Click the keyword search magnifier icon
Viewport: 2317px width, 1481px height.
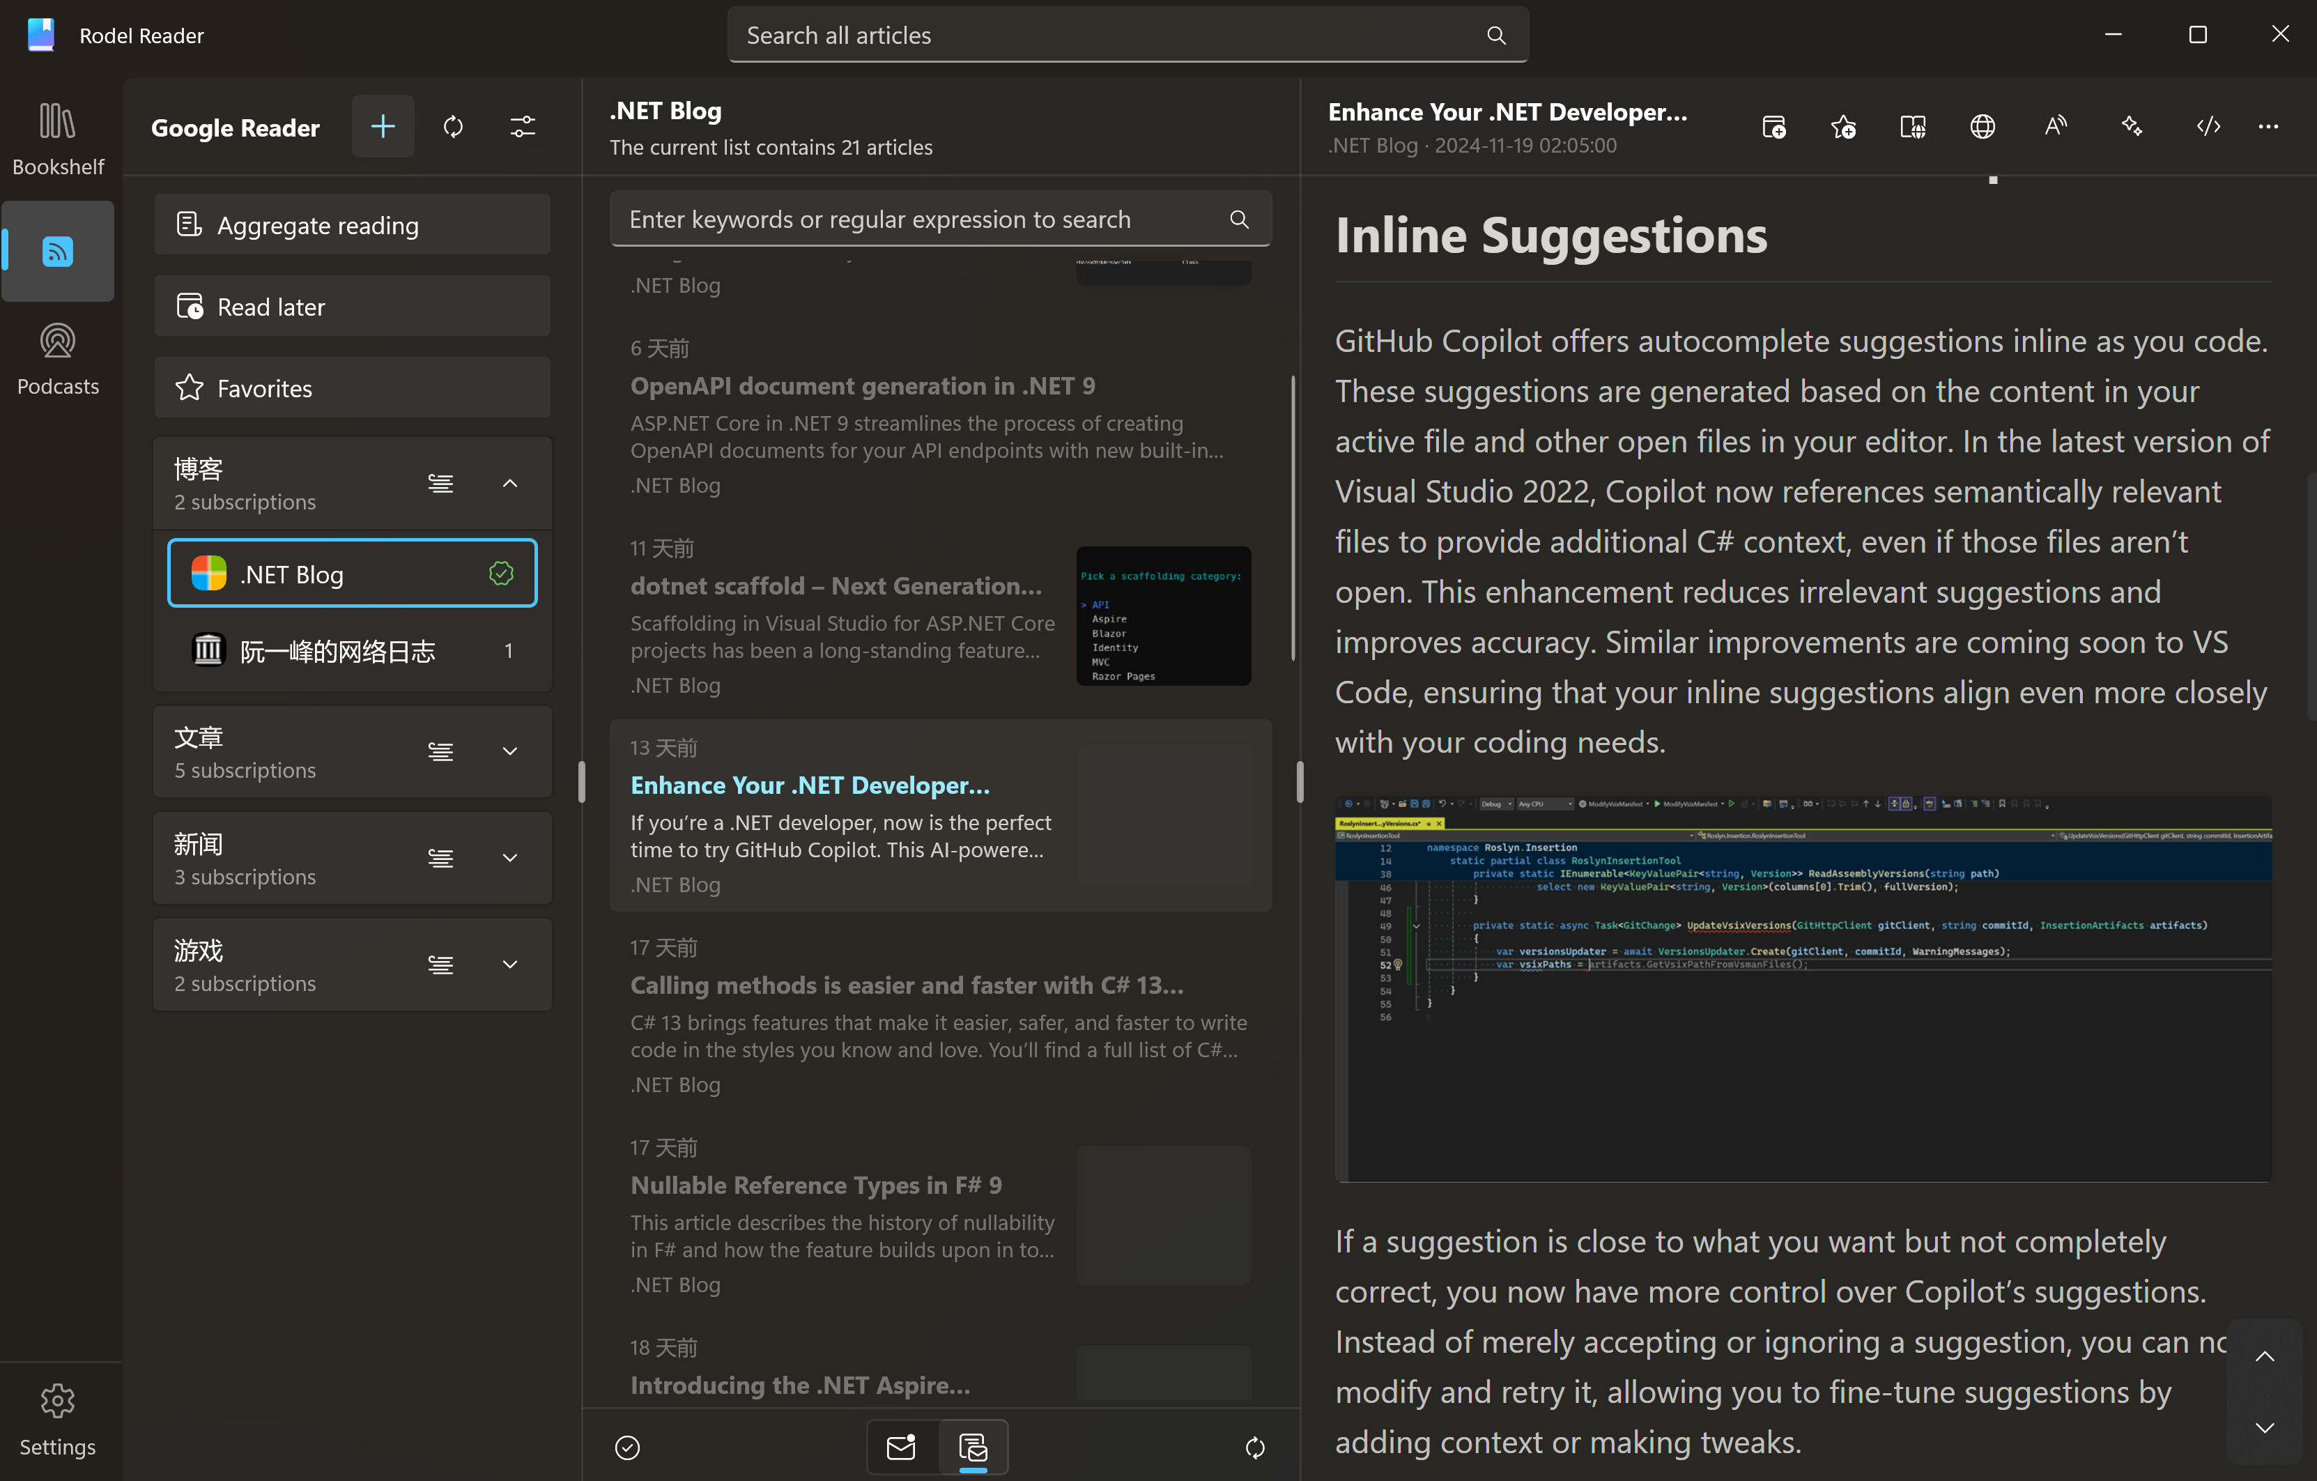(x=1239, y=220)
